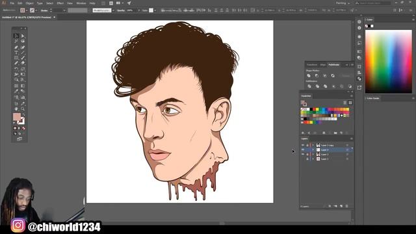Expand Layer 3 copy contents
The image size is (416, 234).
(x=313, y=145)
